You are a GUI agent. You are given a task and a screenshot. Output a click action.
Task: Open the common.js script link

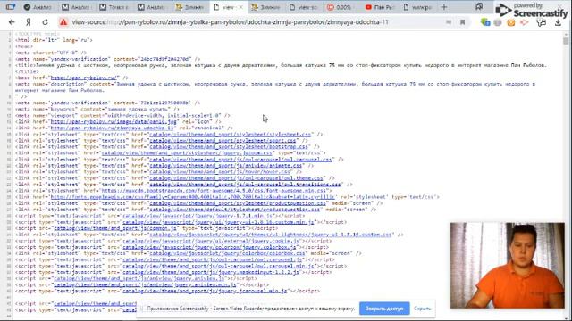pos(115,228)
